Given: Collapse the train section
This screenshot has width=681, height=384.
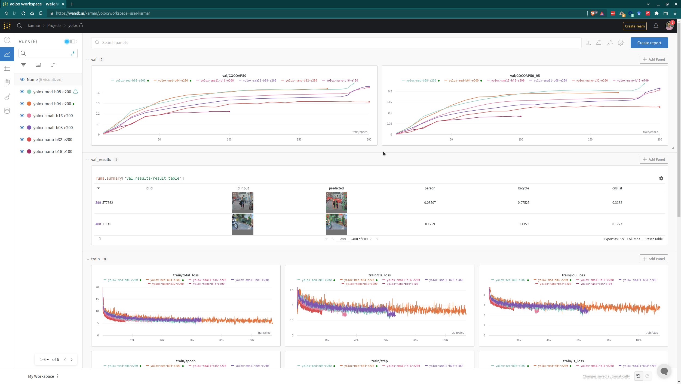Looking at the screenshot, I should pyautogui.click(x=88, y=259).
